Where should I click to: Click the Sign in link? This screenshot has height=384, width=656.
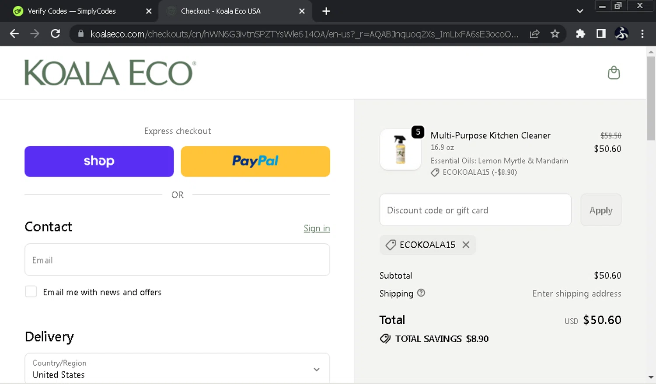pos(317,228)
